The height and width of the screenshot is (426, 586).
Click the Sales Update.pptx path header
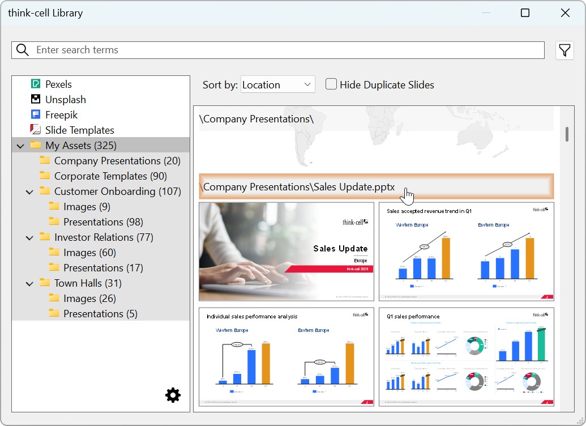click(299, 188)
